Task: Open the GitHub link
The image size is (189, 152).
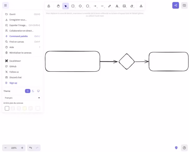Action: 13,66
